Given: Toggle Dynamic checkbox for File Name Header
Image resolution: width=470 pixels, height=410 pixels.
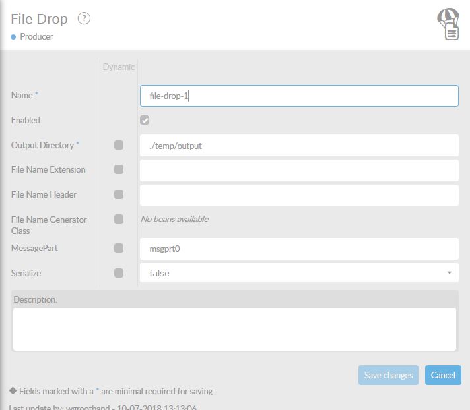Looking at the screenshot, I should click(119, 194).
